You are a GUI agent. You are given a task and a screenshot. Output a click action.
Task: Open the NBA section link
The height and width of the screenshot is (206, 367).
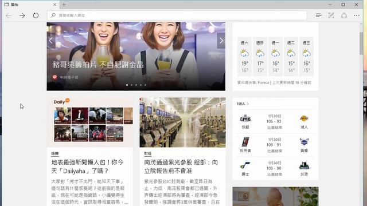click(243, 104)
